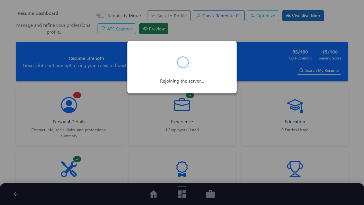Open resume Preview
364x205 pixels.
click(x=154, y=29)
